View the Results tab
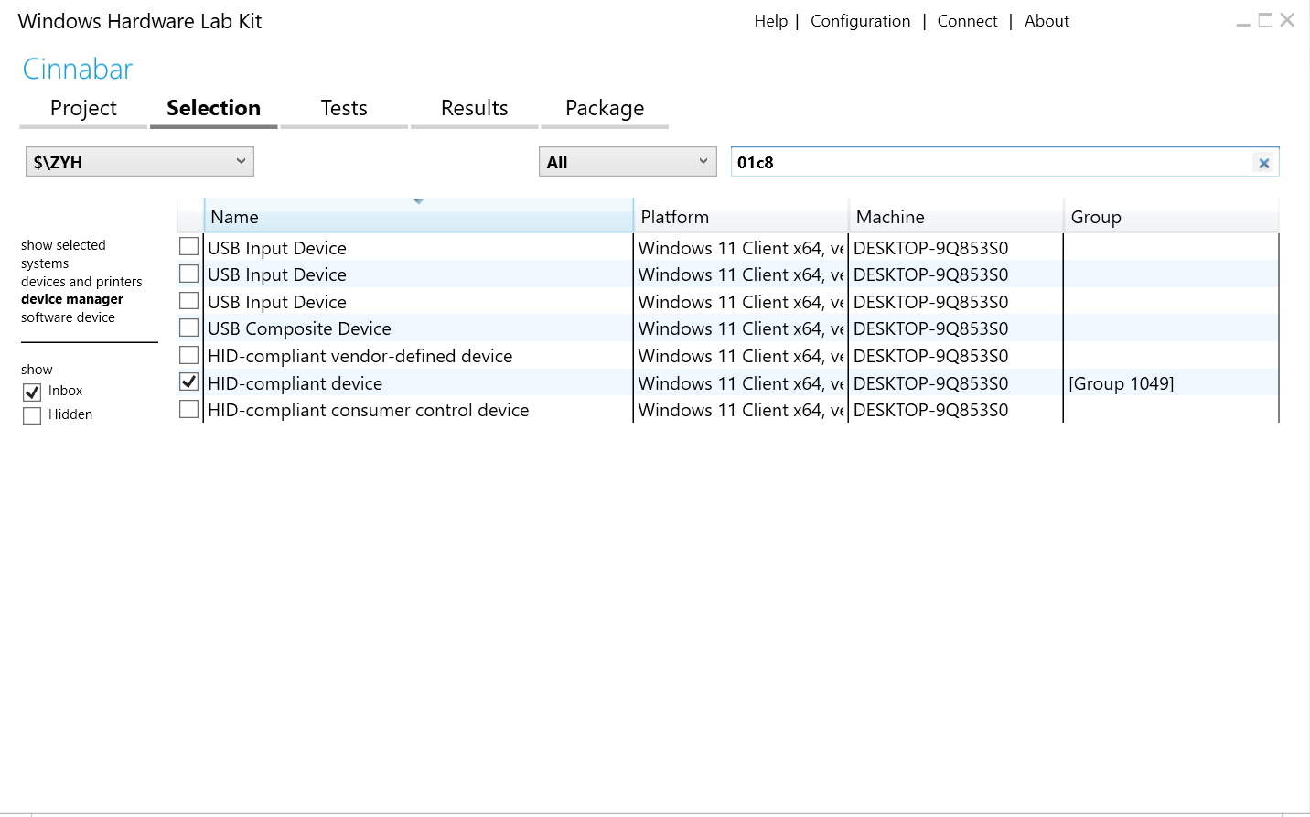The width and height of the screenshot is (1310, 817). click(x=474, y=108)
